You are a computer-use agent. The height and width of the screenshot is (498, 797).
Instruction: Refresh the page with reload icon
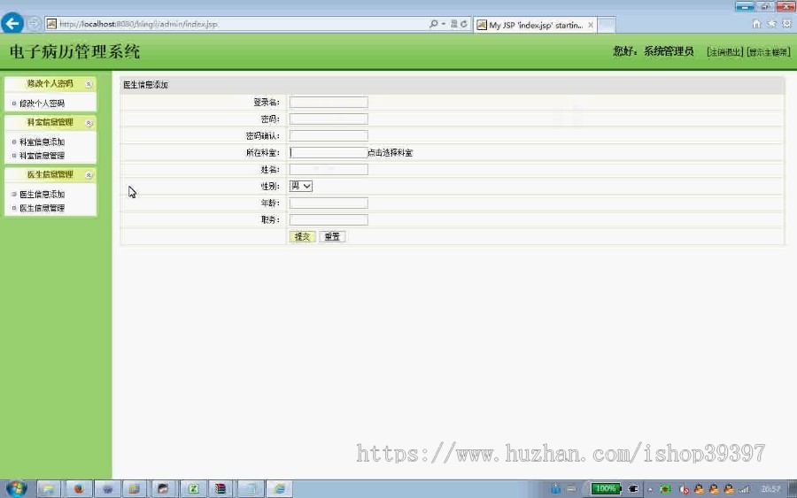point(463,24)
